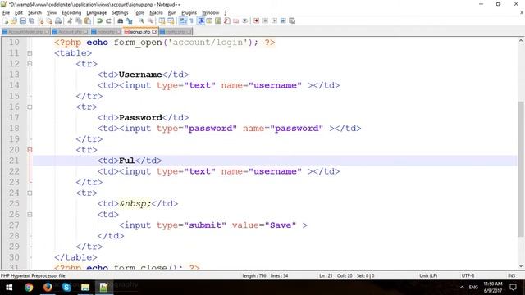Open the Function List toolbar icon
This screenshot has height=295, width=525.
(x=226, y=20)
